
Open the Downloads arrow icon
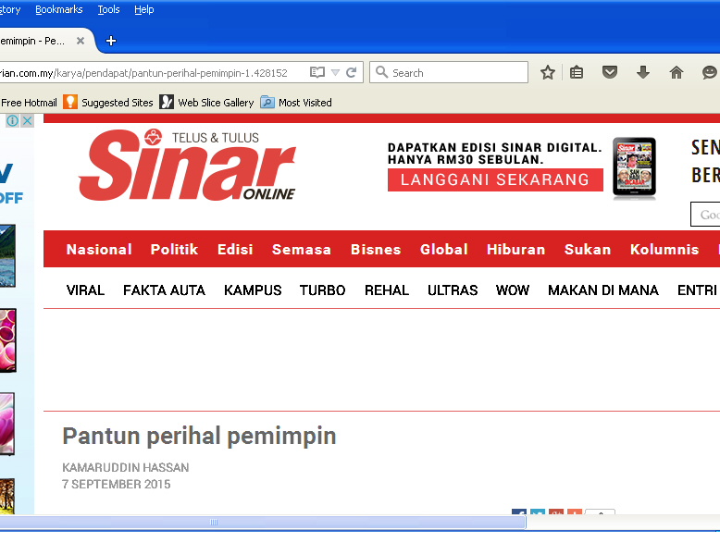[643, 72]
